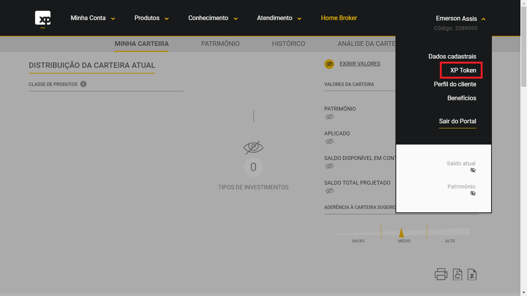
Task: Export the portfolio to an Excel file
Action: [x=472, y=274]
